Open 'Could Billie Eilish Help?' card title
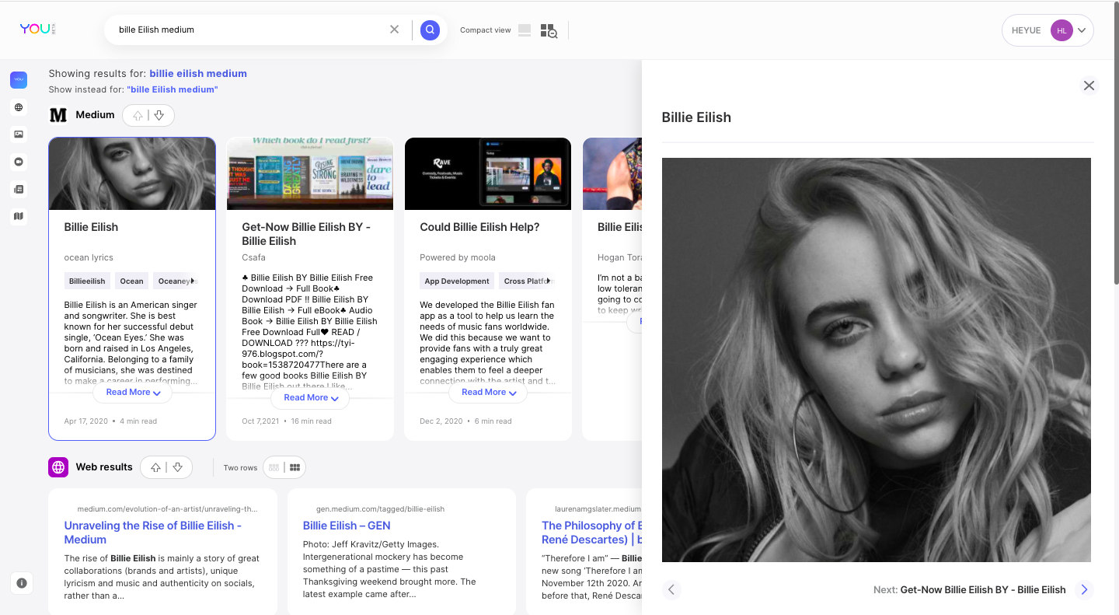 (479, 227)
